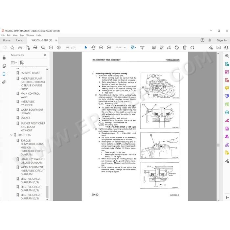230x230 pixels.
Task: Click the bookmarks panel scrollbar thumb
Action: [47, 192]
